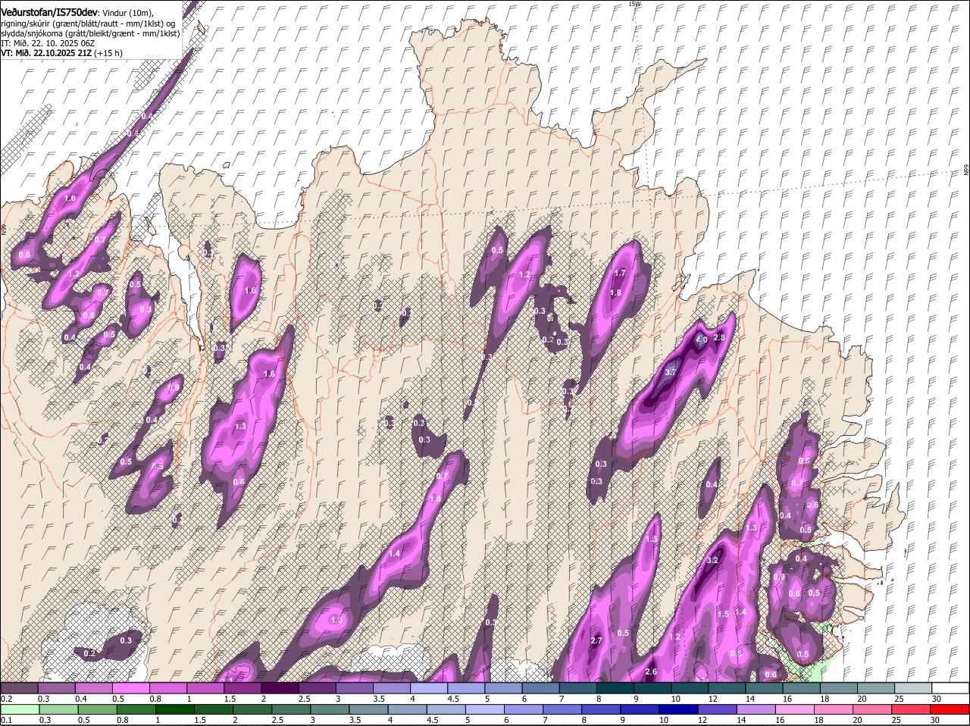Pick the violet bottom legend swatch between 14 and 16
970x726 pixels.
click(x=757, y=709)
